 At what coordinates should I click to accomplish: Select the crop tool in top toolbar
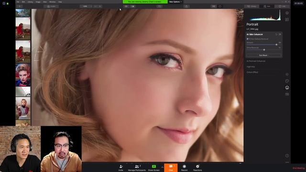pyautogui.click(x=159, y=6)
